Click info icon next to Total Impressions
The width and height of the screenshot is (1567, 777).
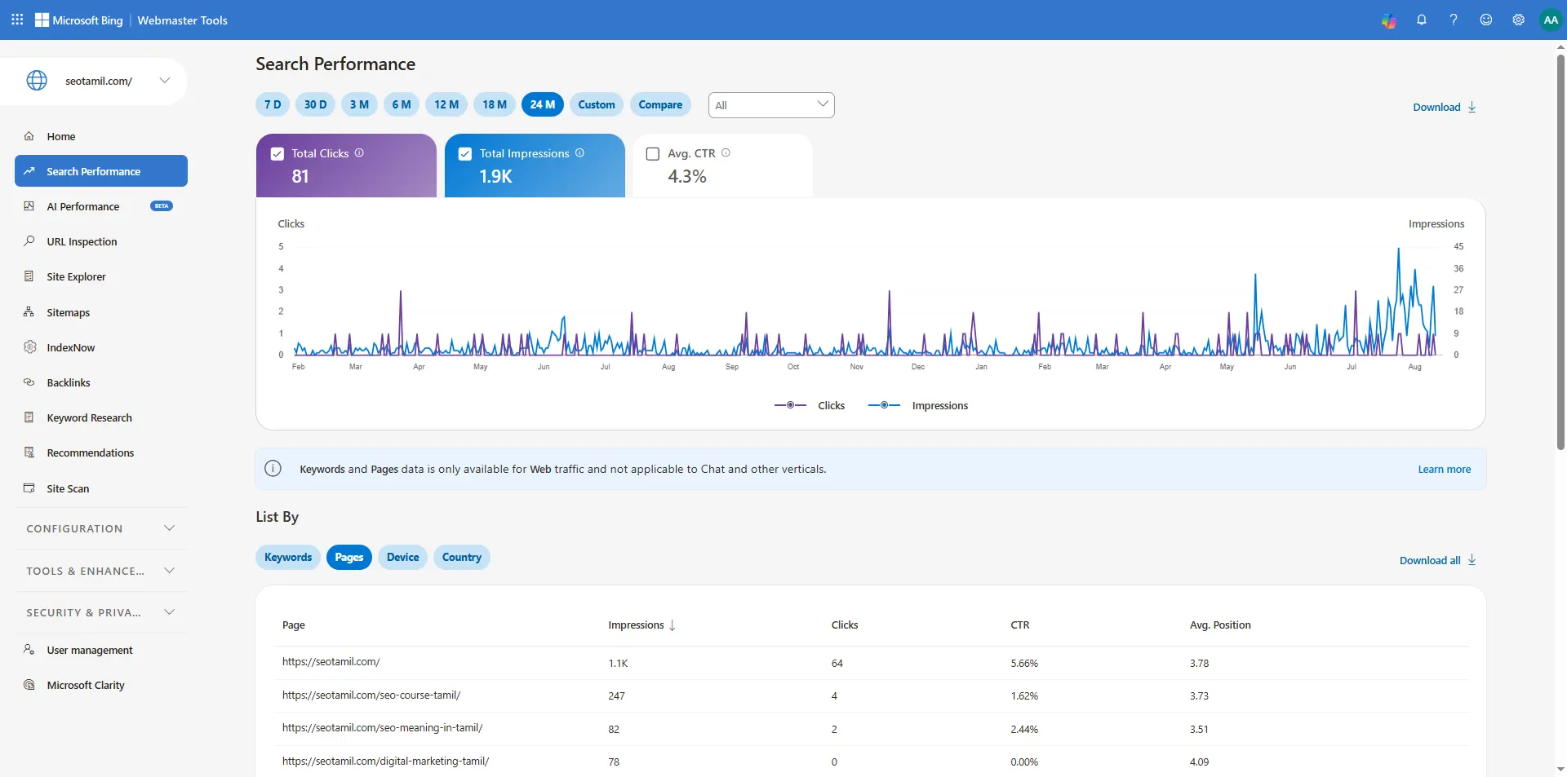click(579, 152)
